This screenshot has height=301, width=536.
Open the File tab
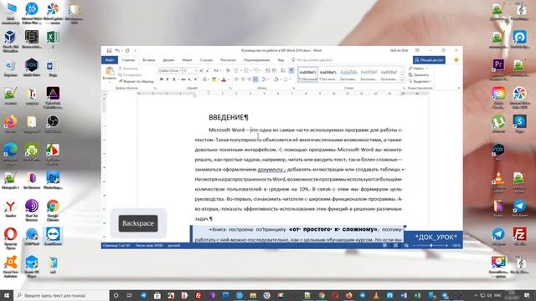point(110,60)
